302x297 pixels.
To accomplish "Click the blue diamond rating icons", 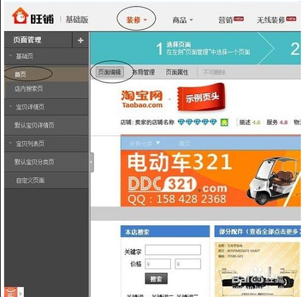I will click(x=197, y=122).
